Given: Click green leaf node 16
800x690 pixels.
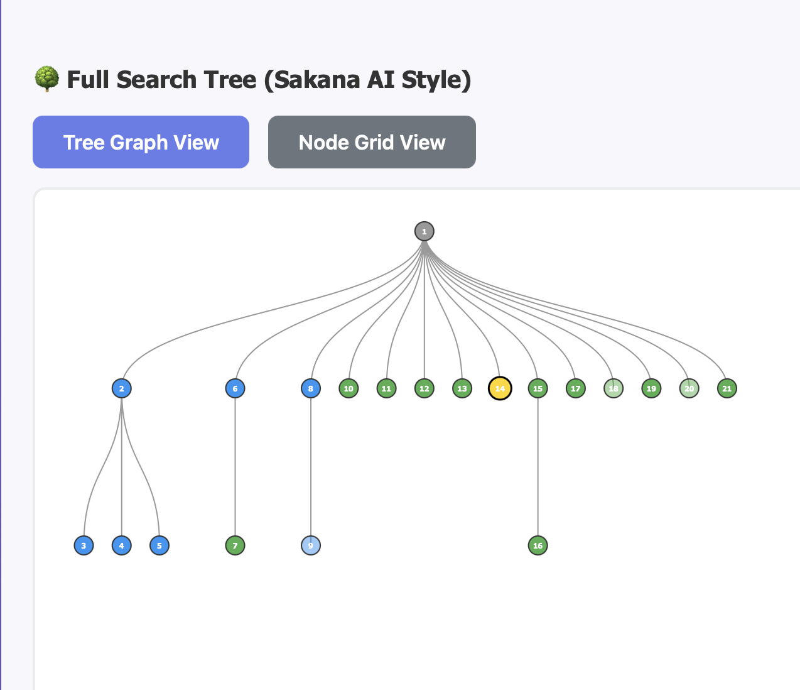Looking at the screenshot, I should 538,545.
